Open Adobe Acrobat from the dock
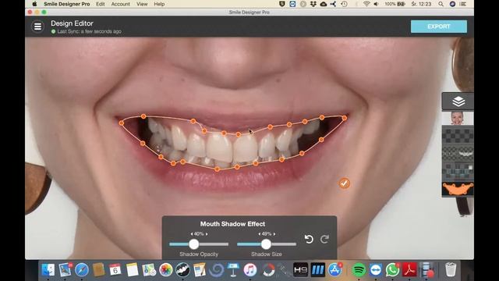Viewport: 499px width, 281px height. click(409, 270)
